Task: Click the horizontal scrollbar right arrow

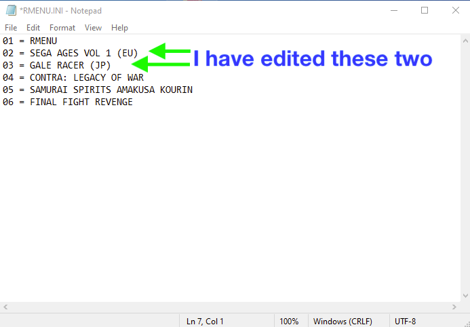Action: pos(454,307)
